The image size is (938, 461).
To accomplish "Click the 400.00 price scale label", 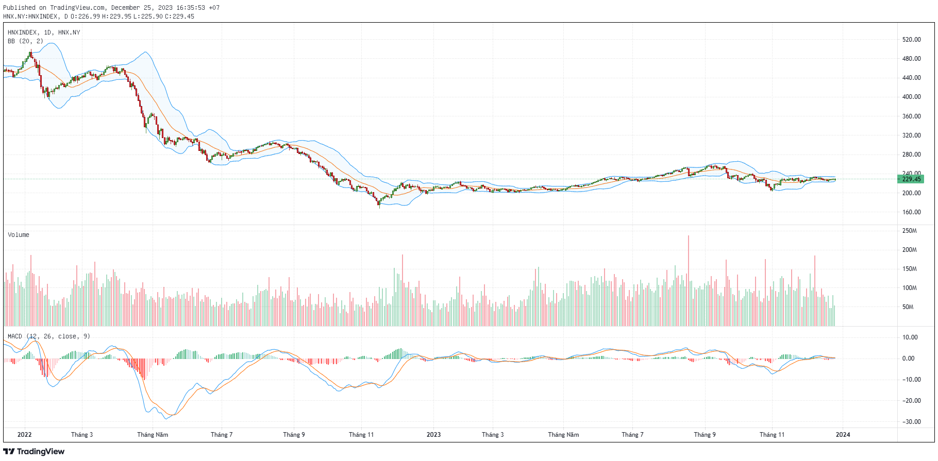I will point(911,97).
